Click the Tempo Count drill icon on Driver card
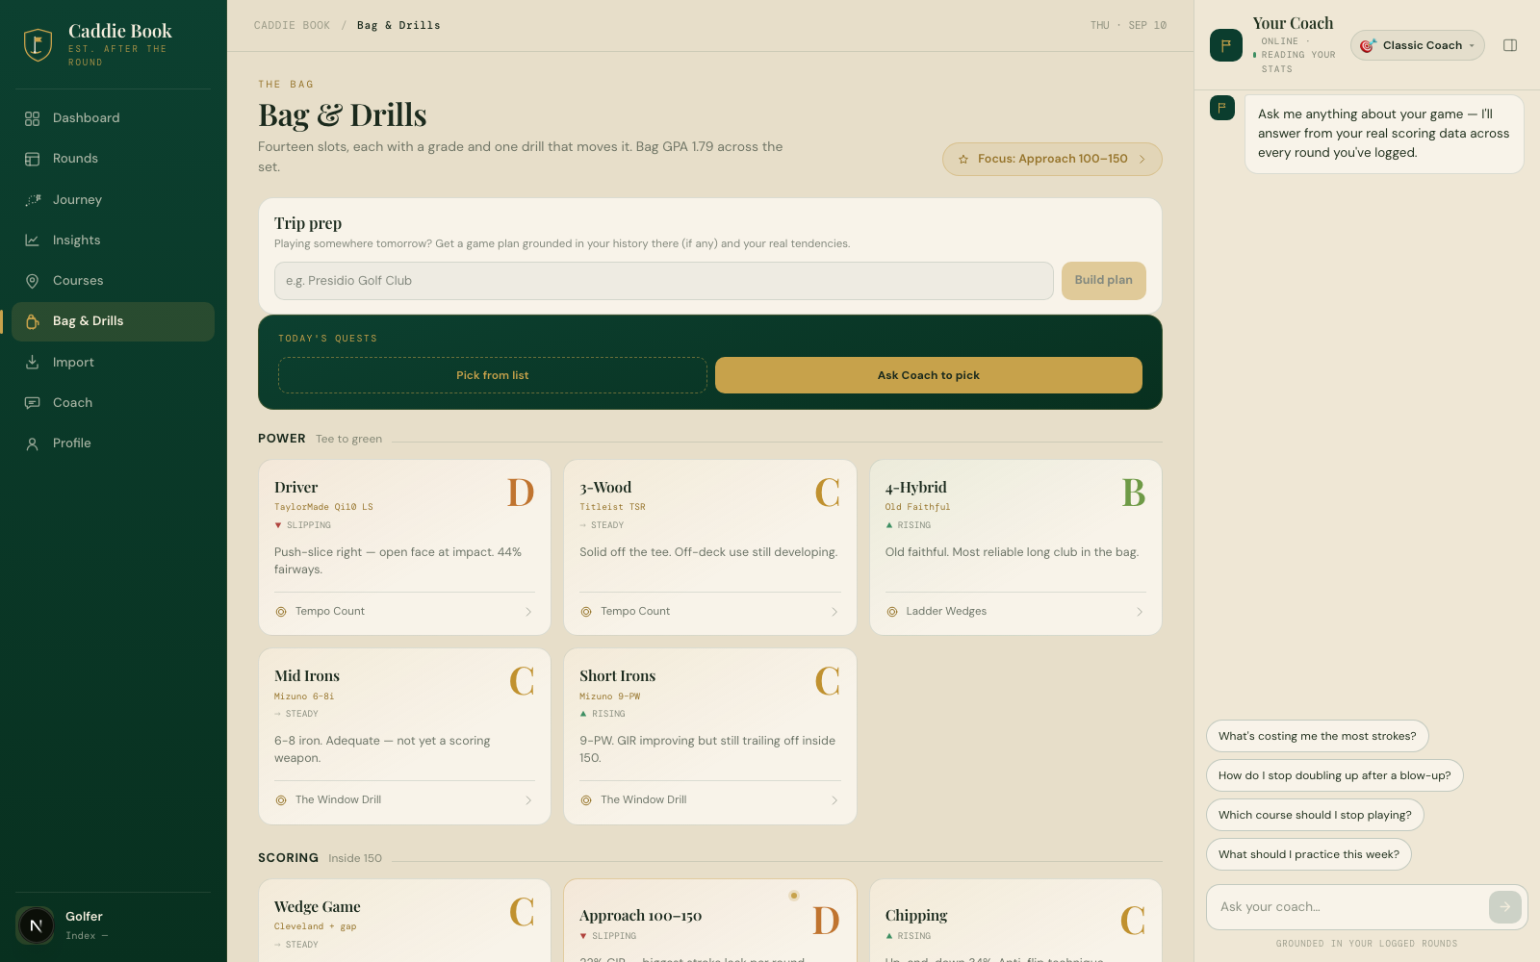 [281, 612]
